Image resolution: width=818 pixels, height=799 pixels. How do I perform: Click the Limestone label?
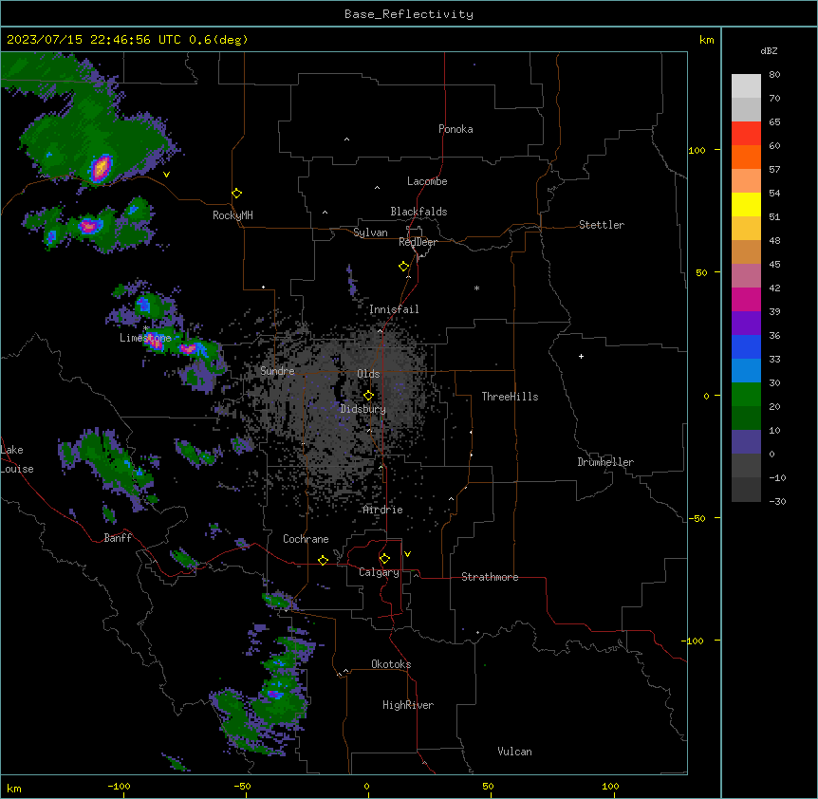tap(145, 338)
